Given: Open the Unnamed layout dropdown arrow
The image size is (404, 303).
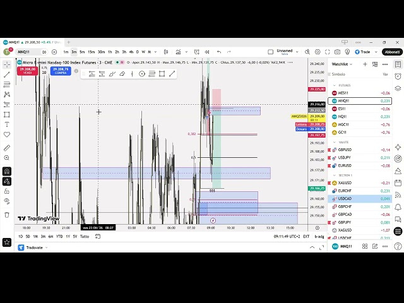Looking at the screenshot, I should [297, 52].
